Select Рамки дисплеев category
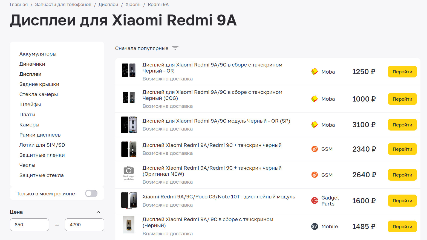 click(x=40, y=135)
